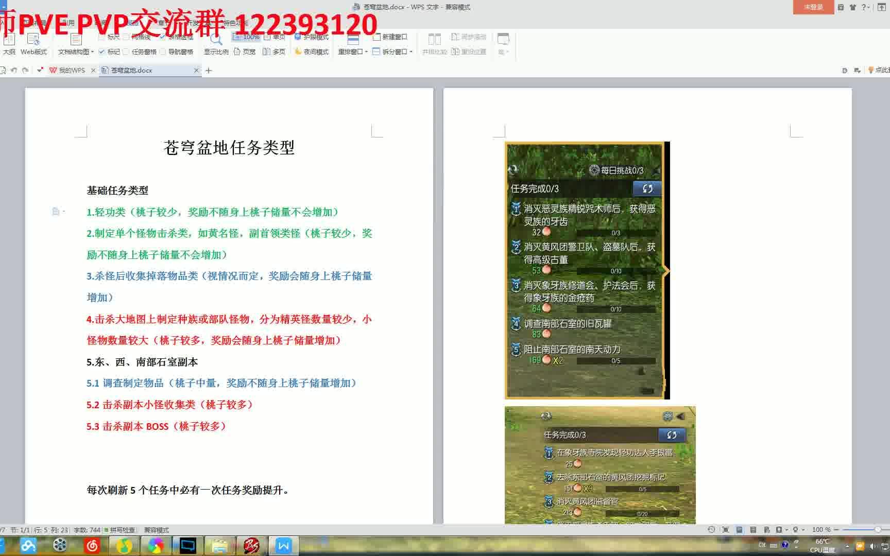Open a new document tab with plus
Image resolution: width=890 pixels, height=556 pixels.
209,71
